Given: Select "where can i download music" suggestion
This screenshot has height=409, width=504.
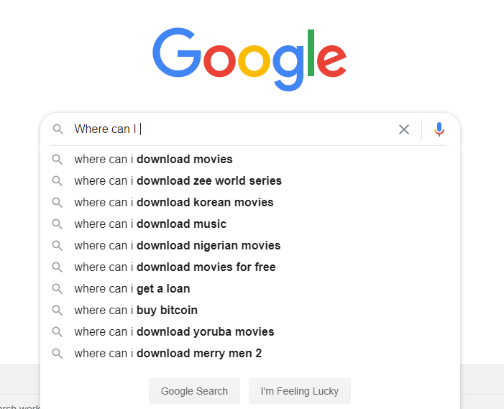Looking at the screenshot, I should [x=150, y=224].
